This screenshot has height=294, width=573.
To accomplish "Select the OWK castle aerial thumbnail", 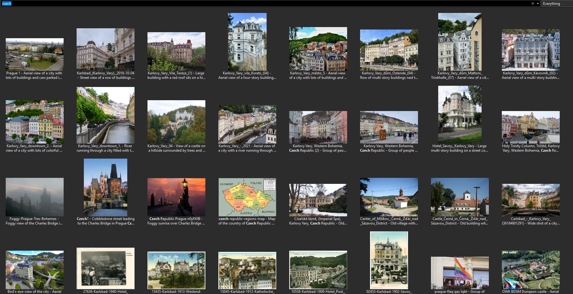I will (531, 270).
